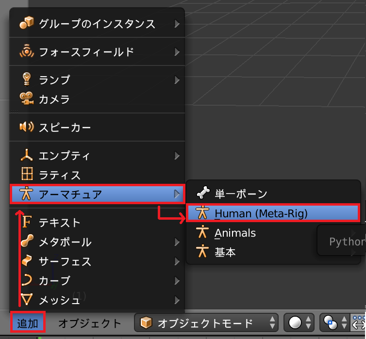Viewport: 366px width, 339px height.
Task: Click the force field icon
Action: point(27,51)
